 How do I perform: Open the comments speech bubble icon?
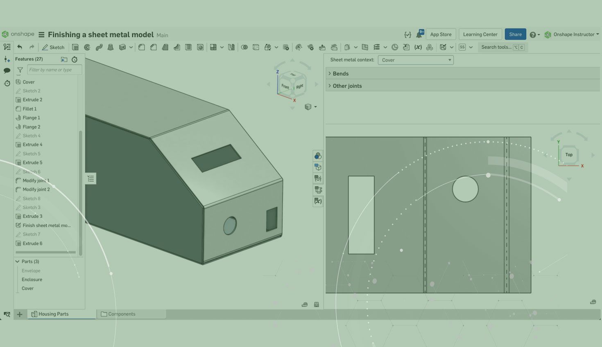tap(7, 71)
